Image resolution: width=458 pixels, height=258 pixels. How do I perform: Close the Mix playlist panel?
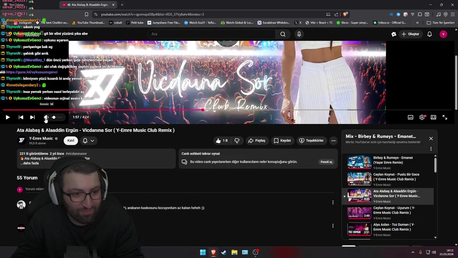pos(431,139)
